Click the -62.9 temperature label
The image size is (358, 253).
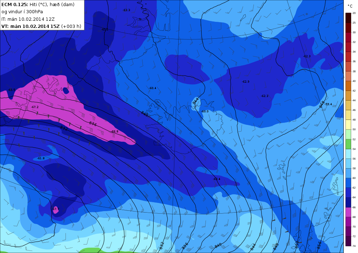point(246,82)
